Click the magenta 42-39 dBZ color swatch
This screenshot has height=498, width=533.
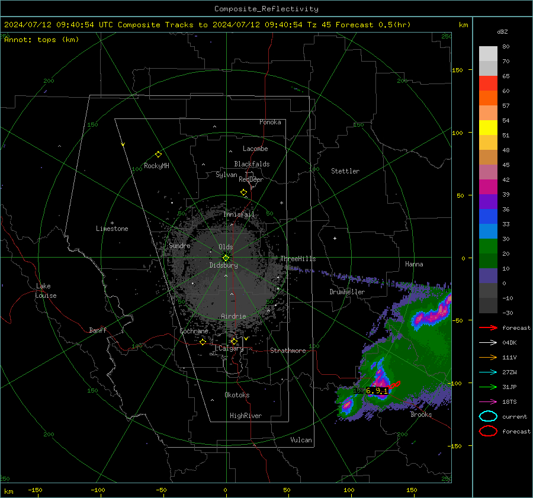488,187
